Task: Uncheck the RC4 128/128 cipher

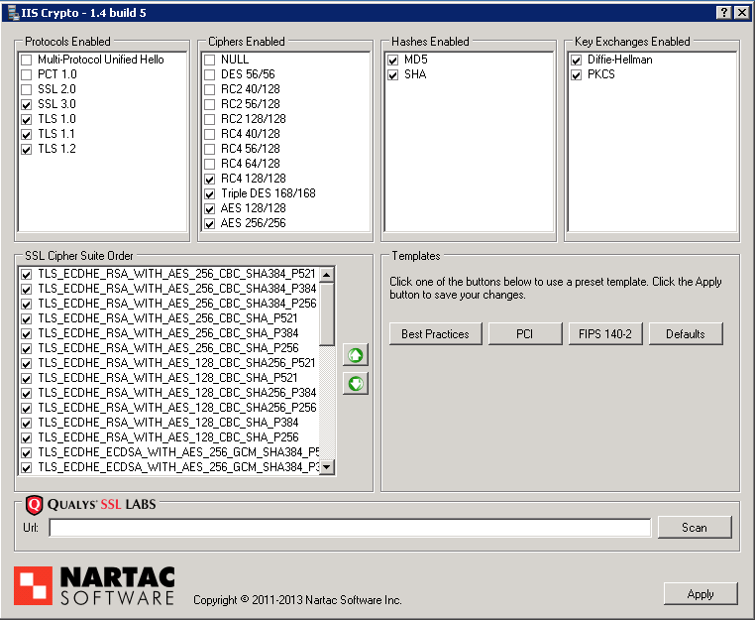Action: [209, 179]
